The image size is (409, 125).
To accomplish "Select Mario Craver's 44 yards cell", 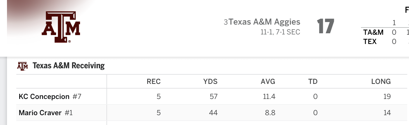I will pos(214,113).
